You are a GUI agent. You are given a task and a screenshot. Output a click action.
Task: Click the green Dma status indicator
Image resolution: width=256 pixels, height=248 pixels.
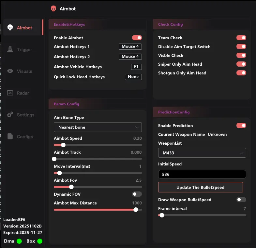point(19,241)
